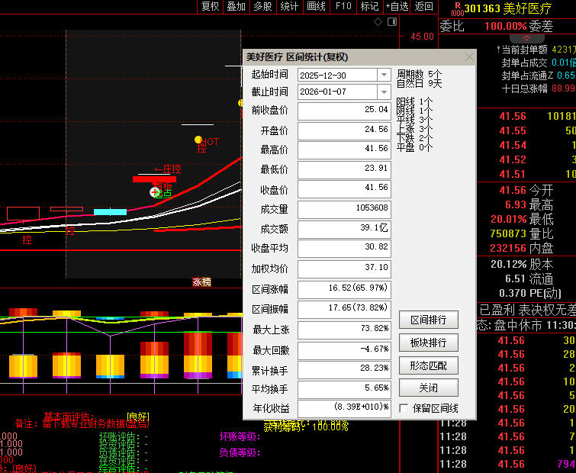
Task: Open the 截止时间 date dropdown
Action: point(384,92)
